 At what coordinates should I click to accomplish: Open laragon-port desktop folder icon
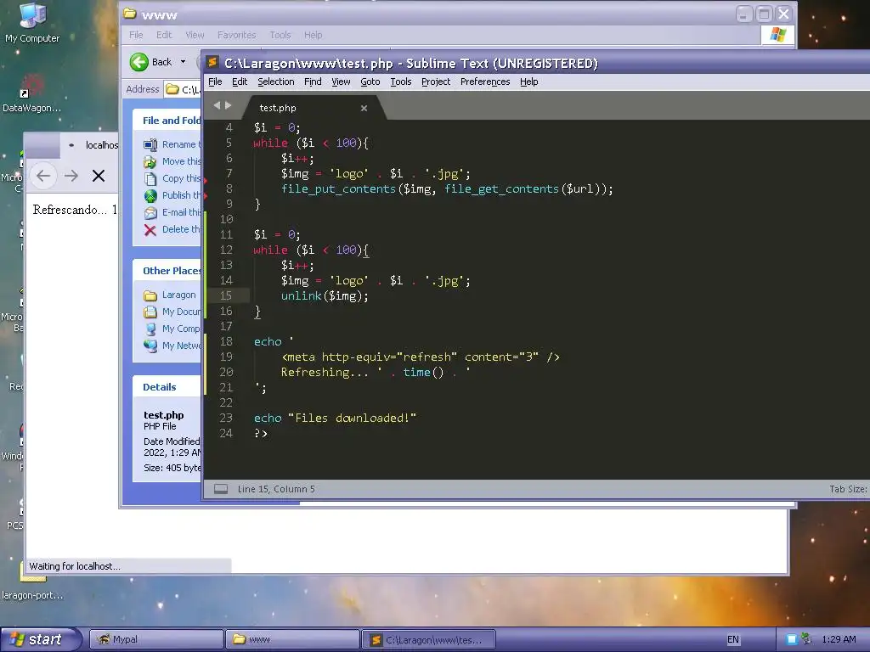(32, 582)
